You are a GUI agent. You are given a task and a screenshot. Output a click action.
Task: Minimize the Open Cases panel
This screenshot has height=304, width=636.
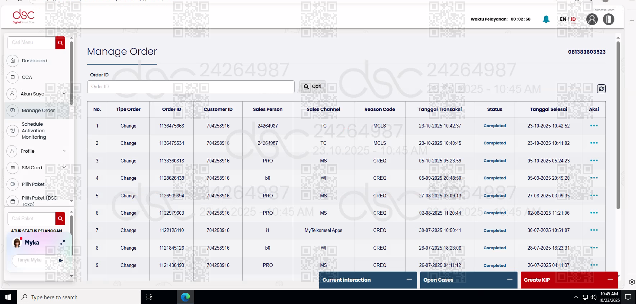[x=510, y=280]
